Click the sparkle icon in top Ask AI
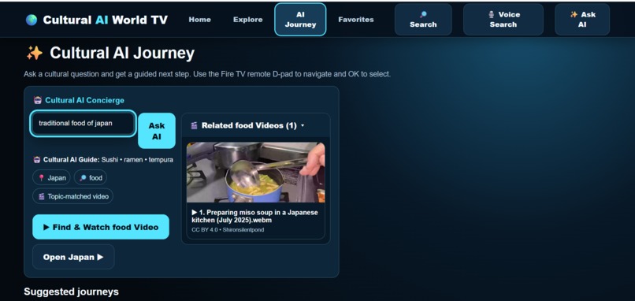 tap(574, 15)
